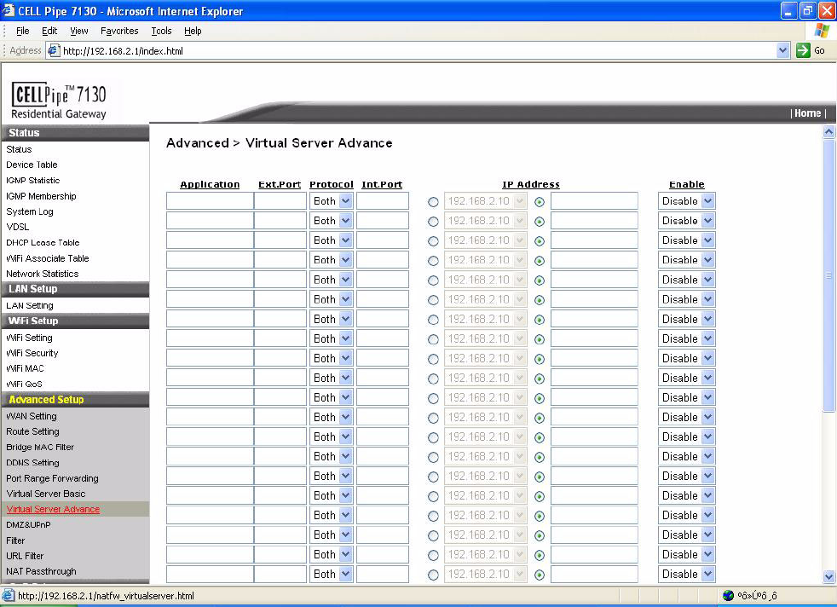837x607 pixels.
Task: Open sixth row Enable dropdown
Action: (686, 299)
